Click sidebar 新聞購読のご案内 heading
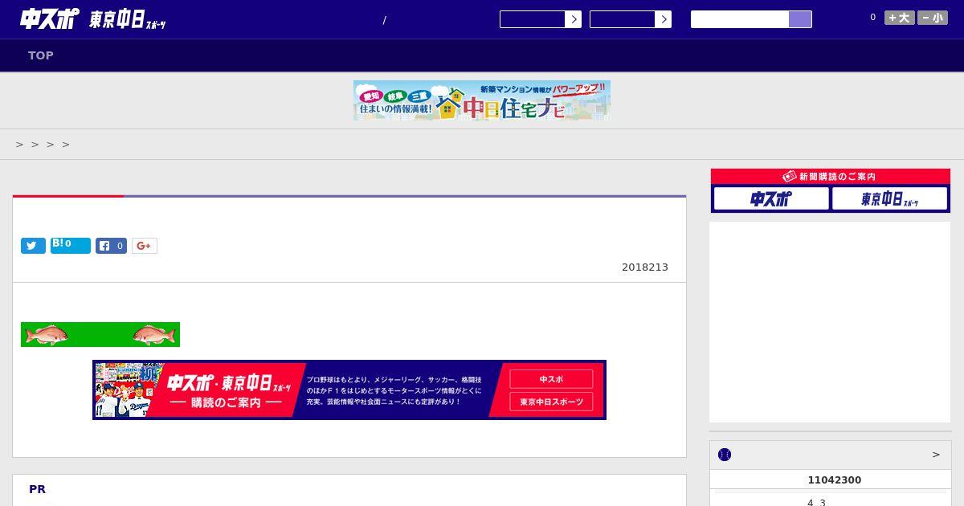Screen dimensions: 964x506 831,177
